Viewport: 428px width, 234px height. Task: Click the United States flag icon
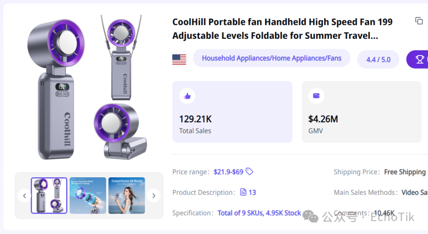[x=179, y=59]
